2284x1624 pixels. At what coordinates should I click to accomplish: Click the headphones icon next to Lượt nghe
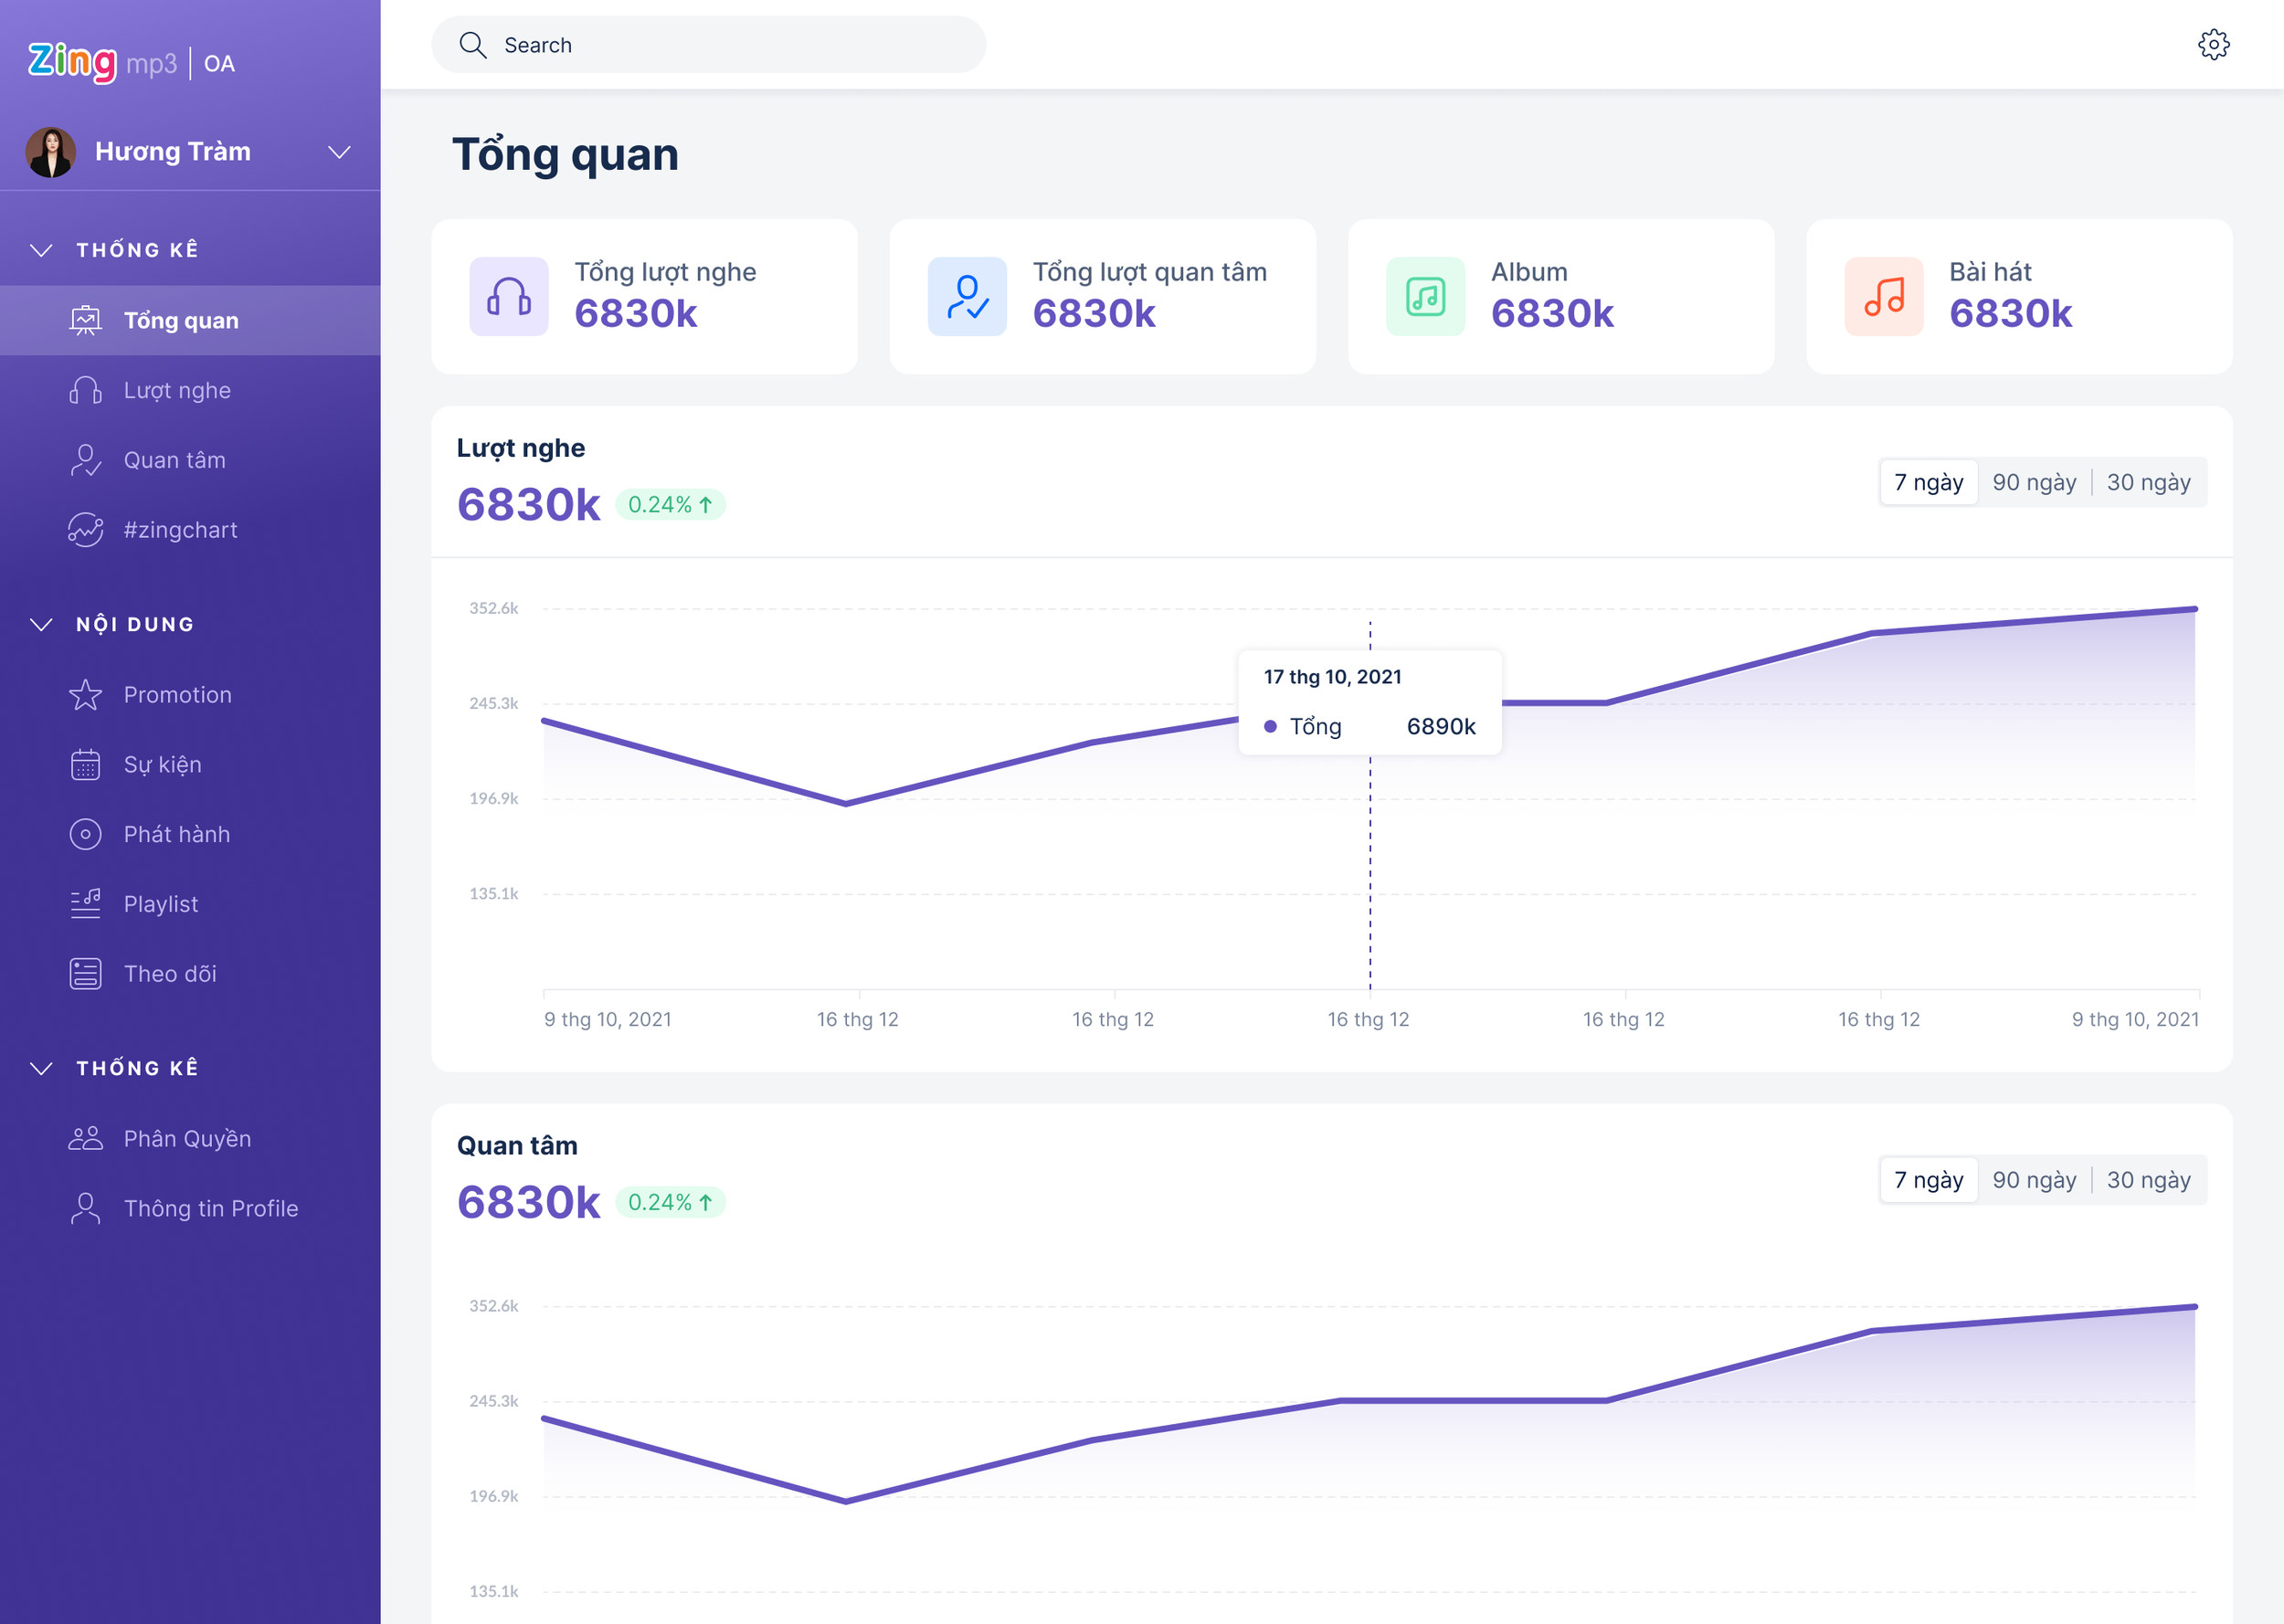pos(86,390)
